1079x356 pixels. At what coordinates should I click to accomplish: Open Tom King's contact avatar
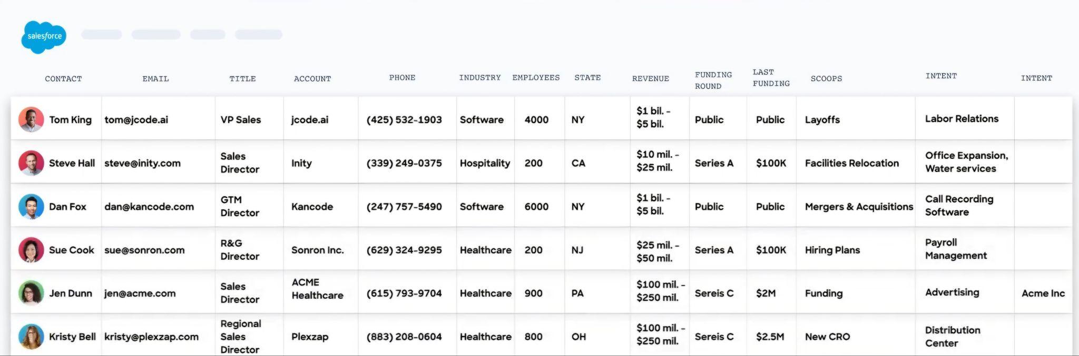(31, 120)
